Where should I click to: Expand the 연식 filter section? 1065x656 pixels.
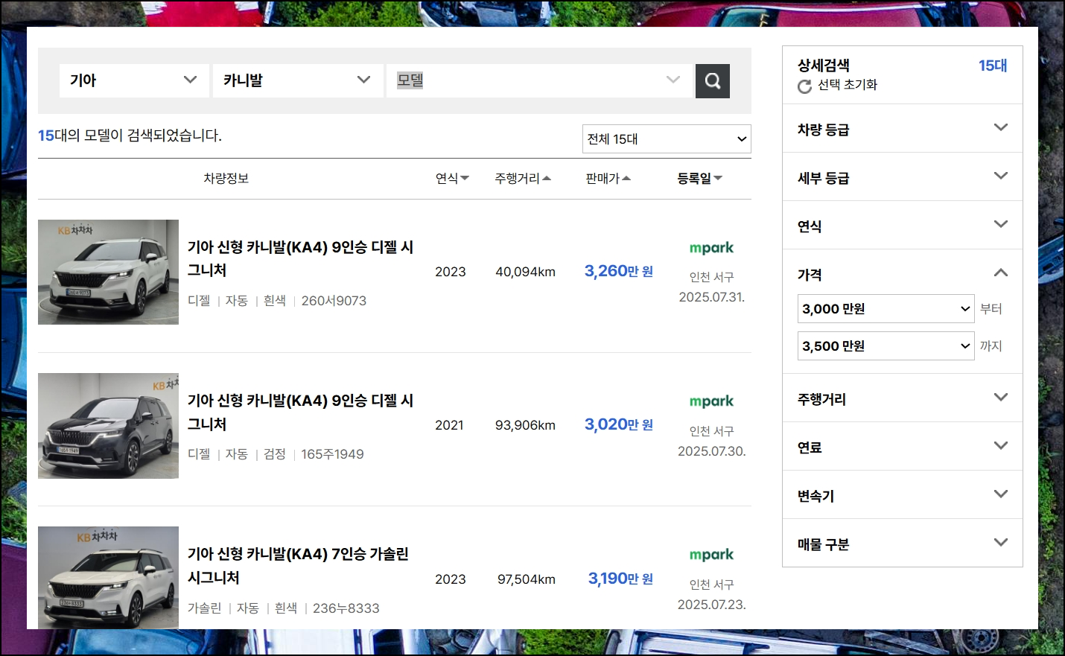(x=902, y=226)
